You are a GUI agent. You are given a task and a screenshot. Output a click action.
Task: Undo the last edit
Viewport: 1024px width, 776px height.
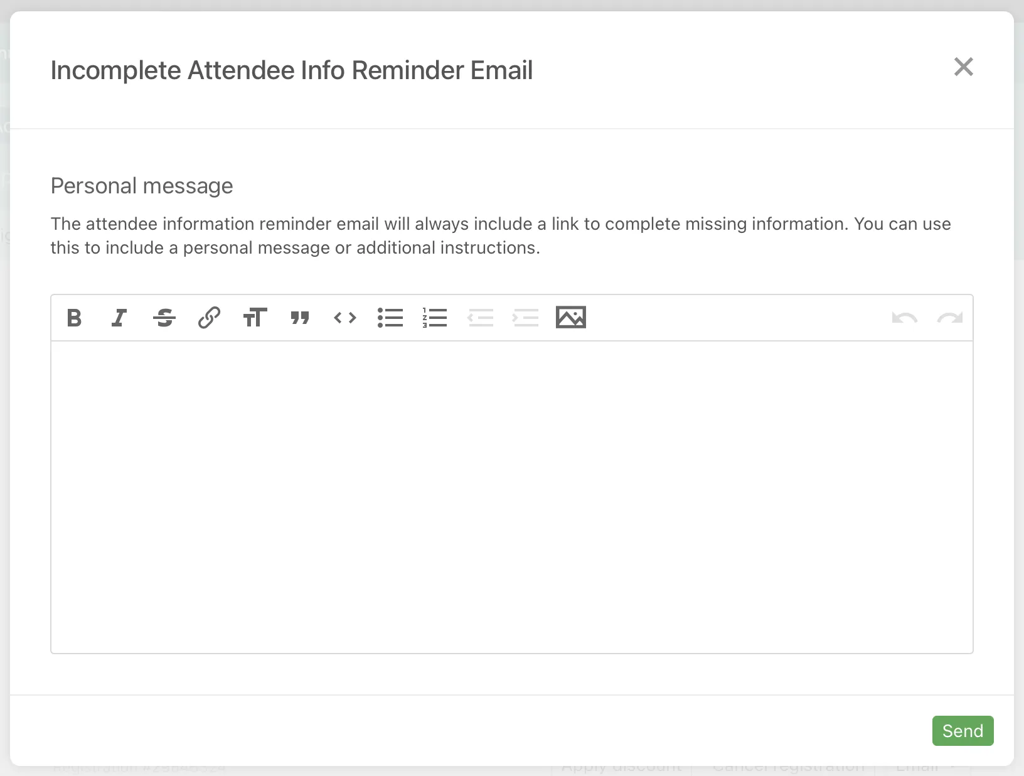click(x=904, y=318)
